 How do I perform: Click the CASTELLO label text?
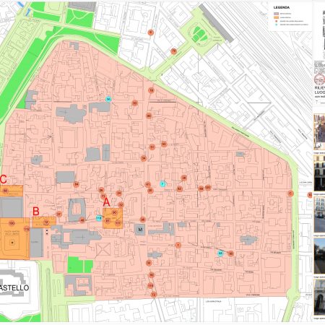point(14,287)
